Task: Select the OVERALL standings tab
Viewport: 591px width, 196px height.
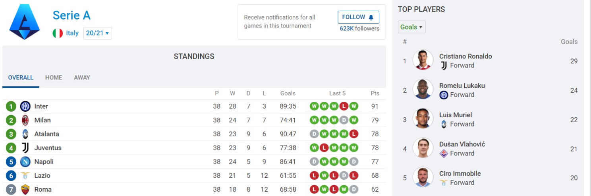Action: coord(21,78)
